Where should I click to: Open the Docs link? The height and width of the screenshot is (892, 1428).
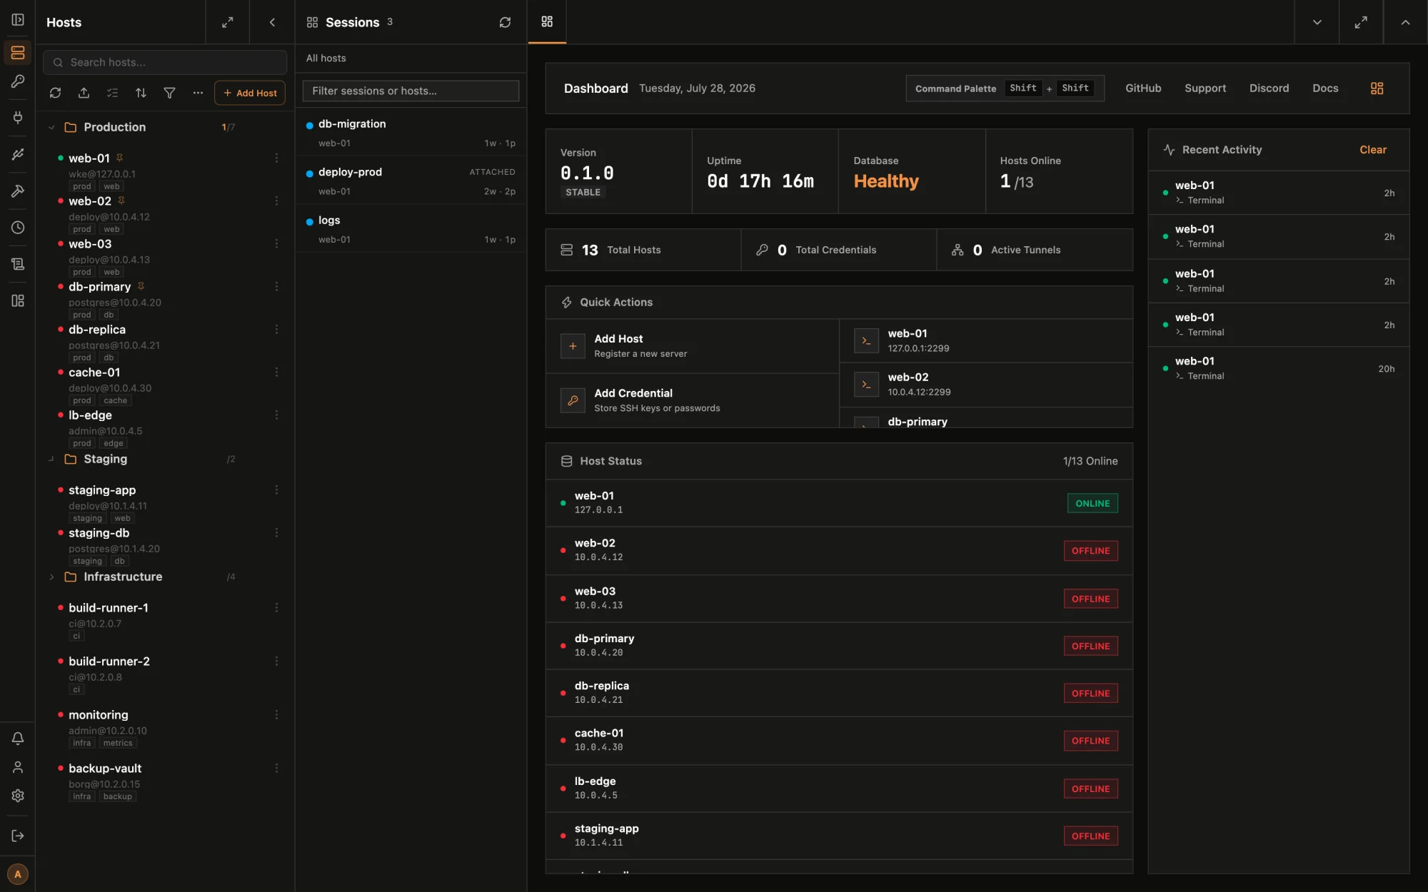(1325, 88)
